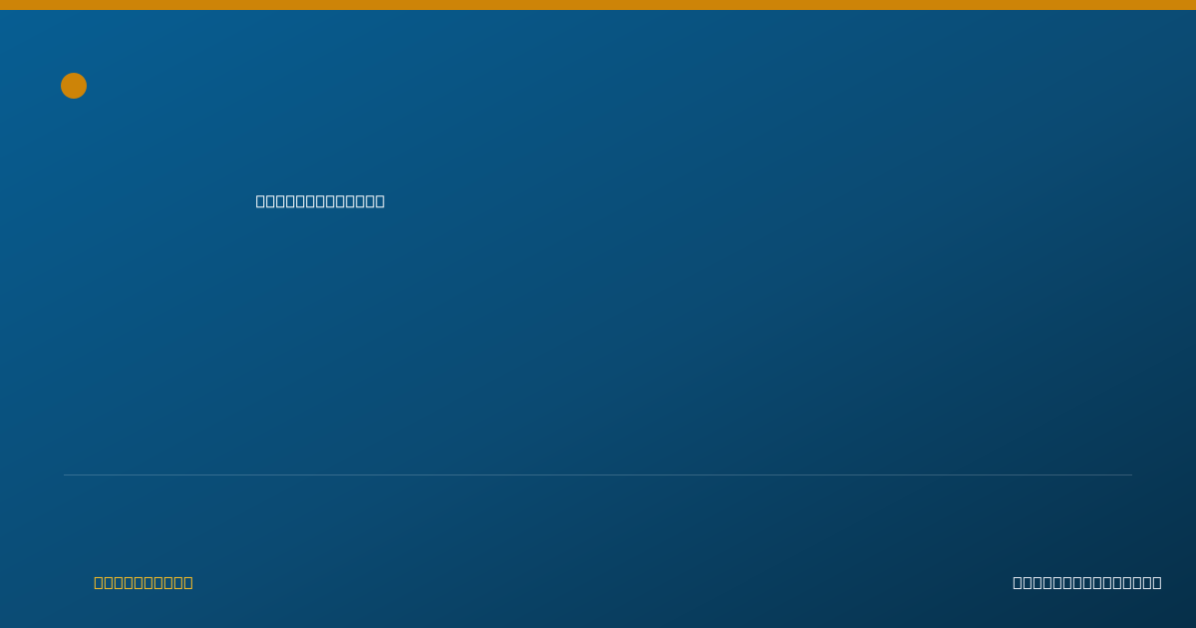Open the yellow text link at bottom left
The width and height of the screenshot is (1196, 628).
pyautogui.click(x=144, y=582)
